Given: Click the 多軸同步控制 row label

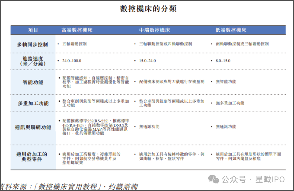Looking at the screenshot, I should pos(32,44).
